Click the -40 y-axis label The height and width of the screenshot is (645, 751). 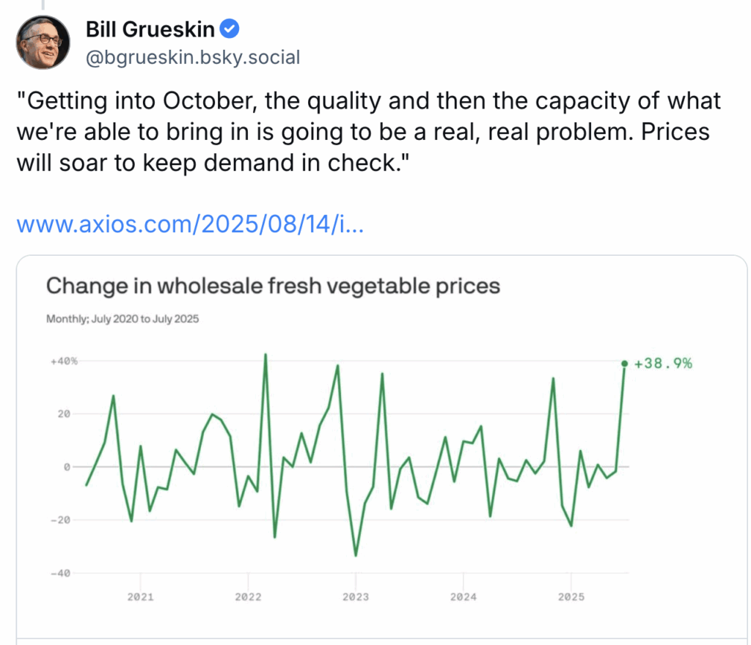point(61,573)
